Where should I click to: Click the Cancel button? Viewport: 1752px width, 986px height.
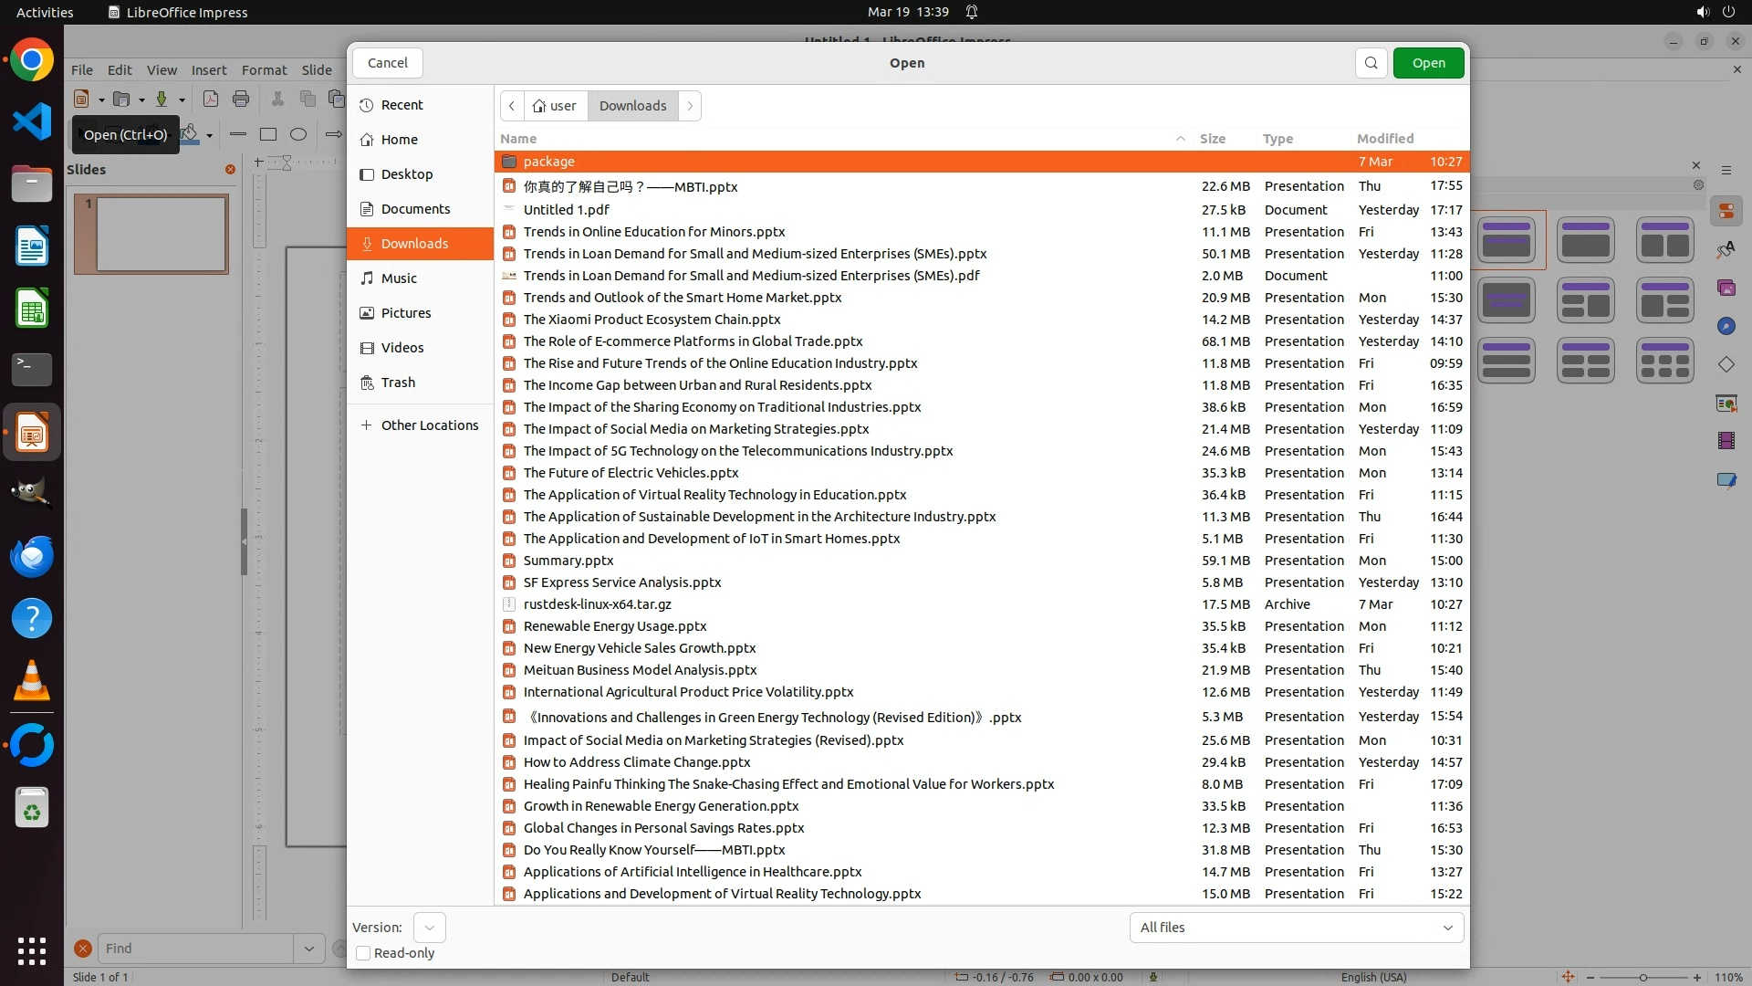[387, 63]
